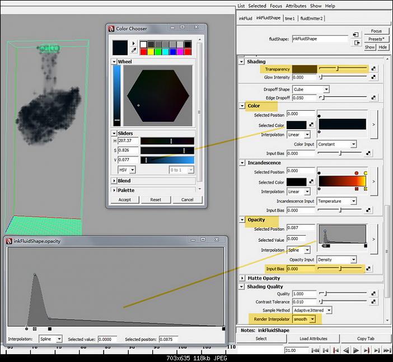The width and height of the screenshot is (393, 362).
Task: Click the map button next to Glow Intensity
Action: coord(373,78)
